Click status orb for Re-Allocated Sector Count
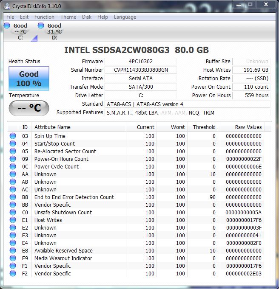Screen dimensions: 279x289 pyautogui.click(x=13, y=152)
